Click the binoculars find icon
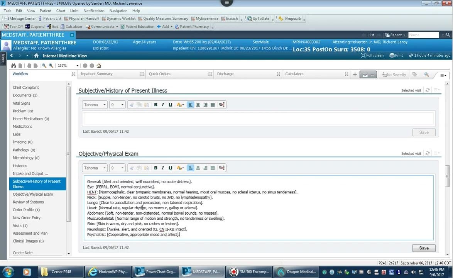Viewport: 453px width, 278px height. coord(13,66)
